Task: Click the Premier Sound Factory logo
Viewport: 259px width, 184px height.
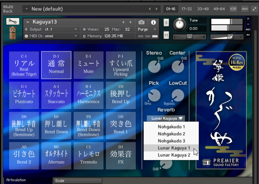Action: click(x=221, y=162)
